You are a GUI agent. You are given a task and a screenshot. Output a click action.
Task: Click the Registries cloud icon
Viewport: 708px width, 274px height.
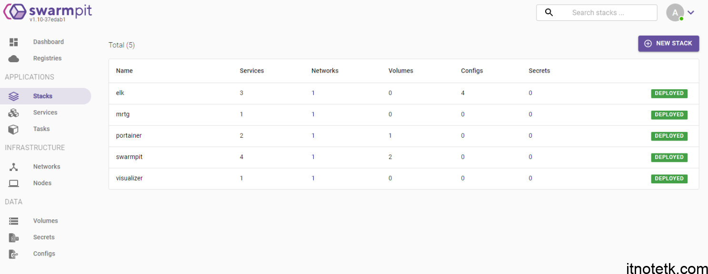(14, 58)
